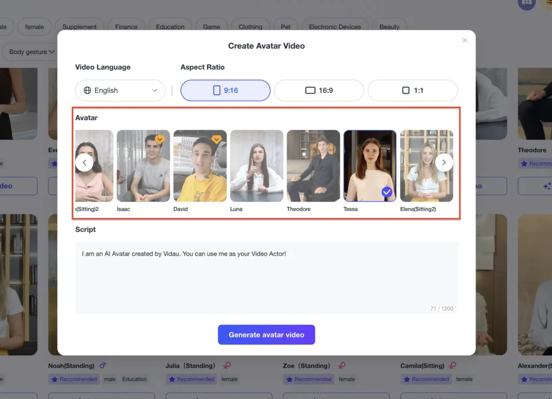Click the female tag under Camila(Sitting)
Image resolution: width=552 pixels, height=399 pixels.
point(464,379)
